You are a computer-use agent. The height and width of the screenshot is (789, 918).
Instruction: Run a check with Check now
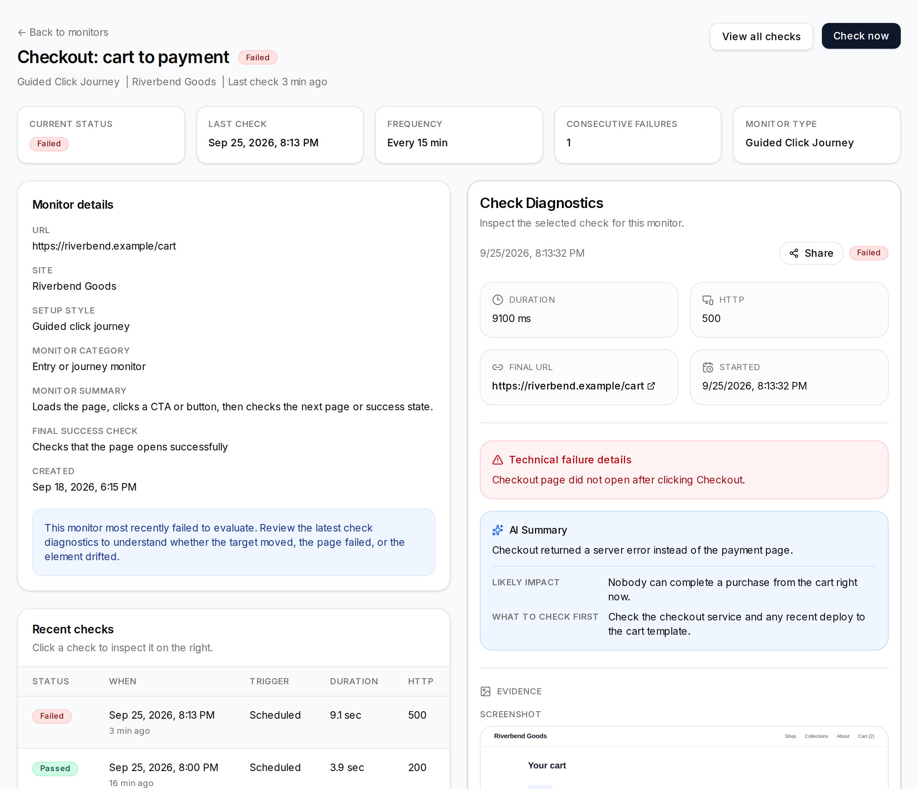[x=860, y=36]
